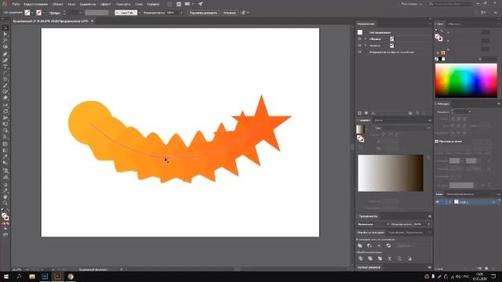
Task: Click the Minus Front icon in Pathfinder
Action: pos(369,245)
